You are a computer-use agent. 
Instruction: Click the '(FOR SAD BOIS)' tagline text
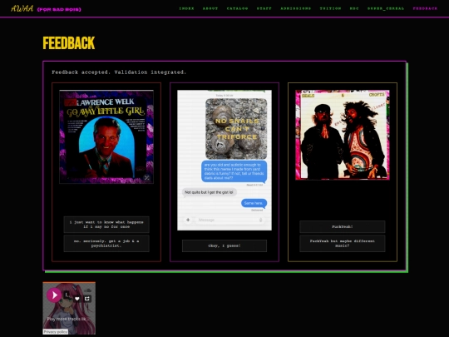point(59,9)
